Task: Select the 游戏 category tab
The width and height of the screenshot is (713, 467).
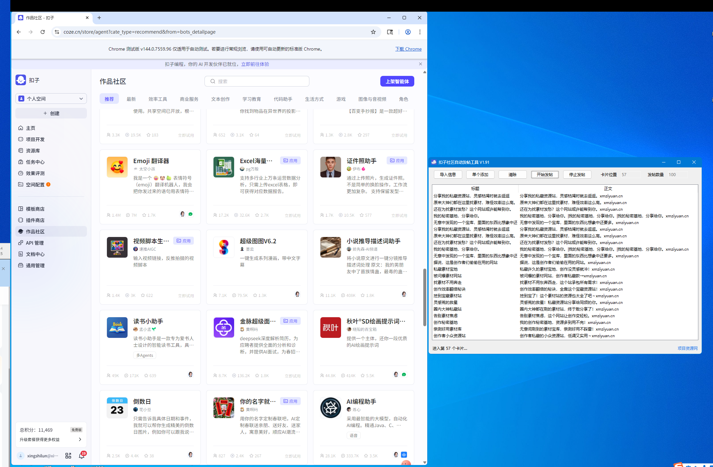Action: click(341, 99)
